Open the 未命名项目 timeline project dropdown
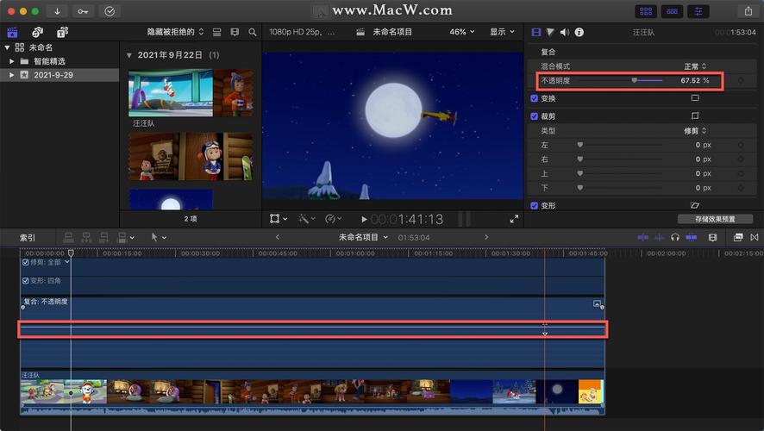The height and width of the screenshot is (431, 764). [363, 237]
